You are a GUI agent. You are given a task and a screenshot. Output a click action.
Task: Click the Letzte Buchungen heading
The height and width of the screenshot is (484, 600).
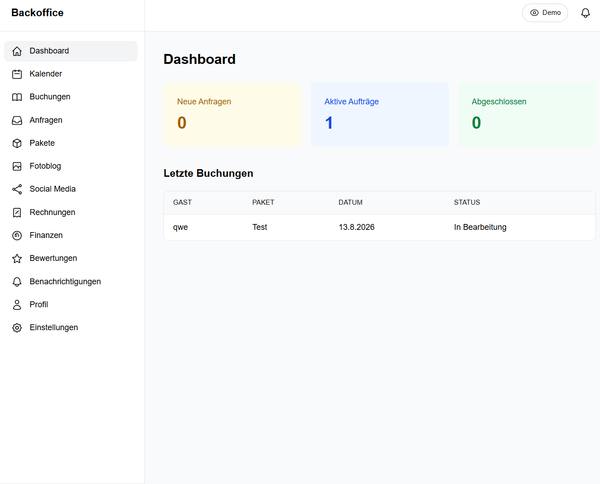pyautogui.click(x=208, y=174)
